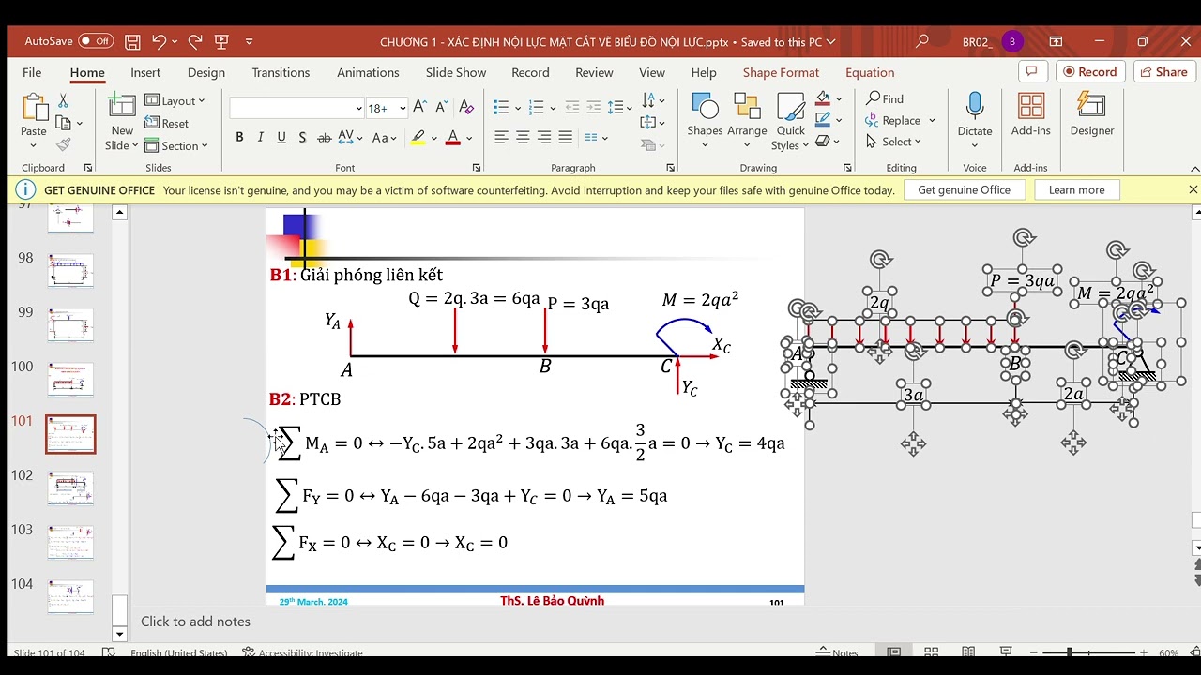The width and height of the screenshot is (1201, 675).
Task: Click the Learn more button
Action: (x=1076, y=189)
